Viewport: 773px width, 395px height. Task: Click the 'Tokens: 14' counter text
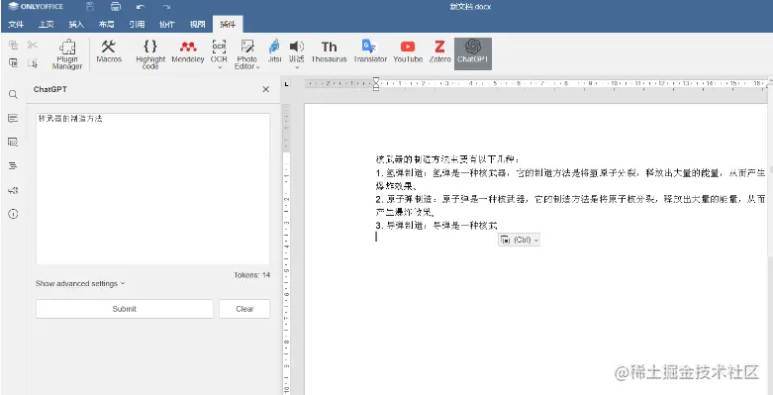click(252, 275)
